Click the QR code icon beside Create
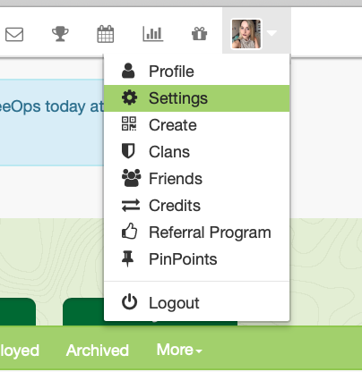This screenshot has height=372, width=362. click(129, 123)
